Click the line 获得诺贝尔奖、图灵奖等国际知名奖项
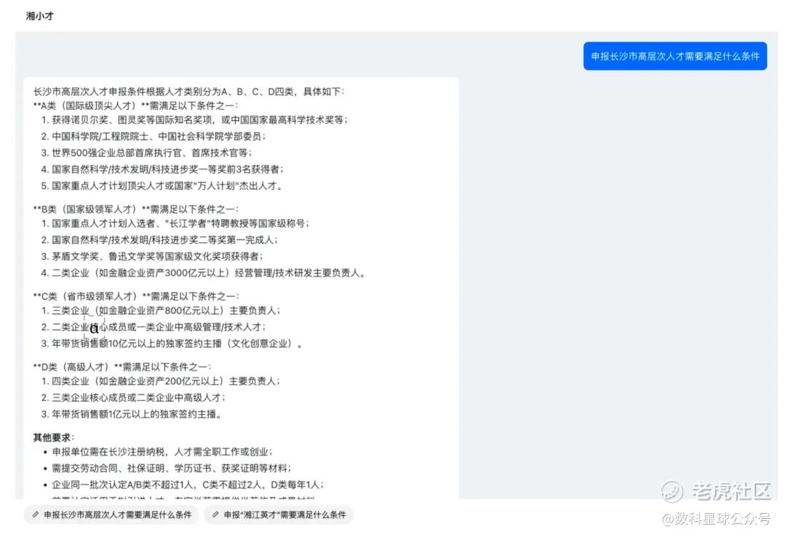 (194, 120)
